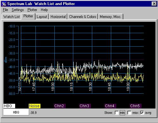
Task: Click the Spectrum Lab title bar icon
Action: (x=4, y=4)
